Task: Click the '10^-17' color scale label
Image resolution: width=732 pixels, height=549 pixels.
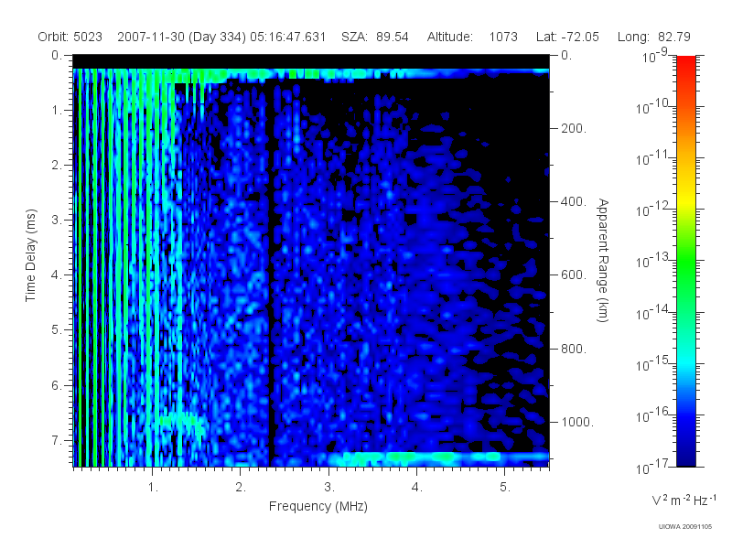Action: point(652,467)
